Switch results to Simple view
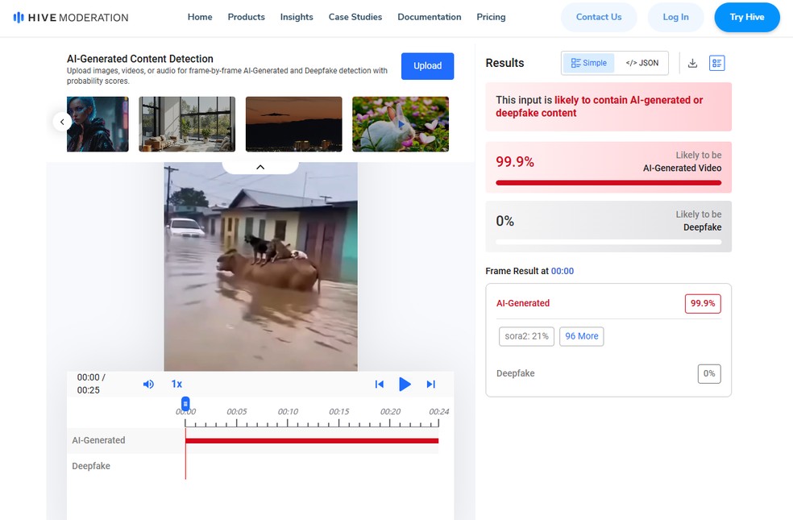The image size is (793, 520). coord(588,63)
